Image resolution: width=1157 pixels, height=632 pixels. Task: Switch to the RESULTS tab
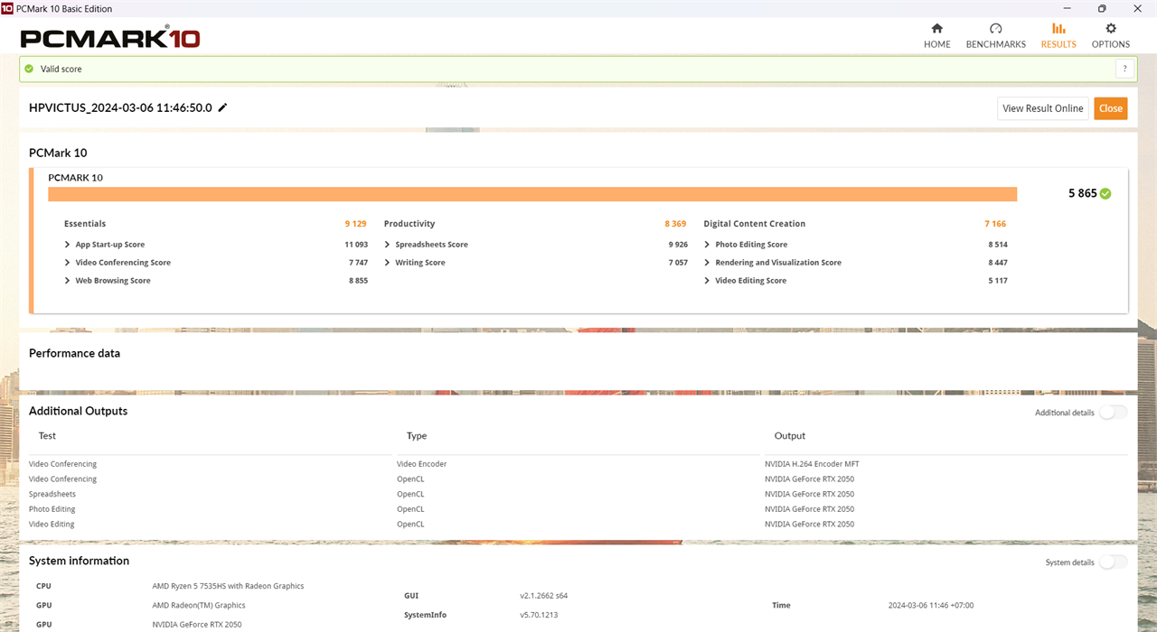(x=1058, y=36)
